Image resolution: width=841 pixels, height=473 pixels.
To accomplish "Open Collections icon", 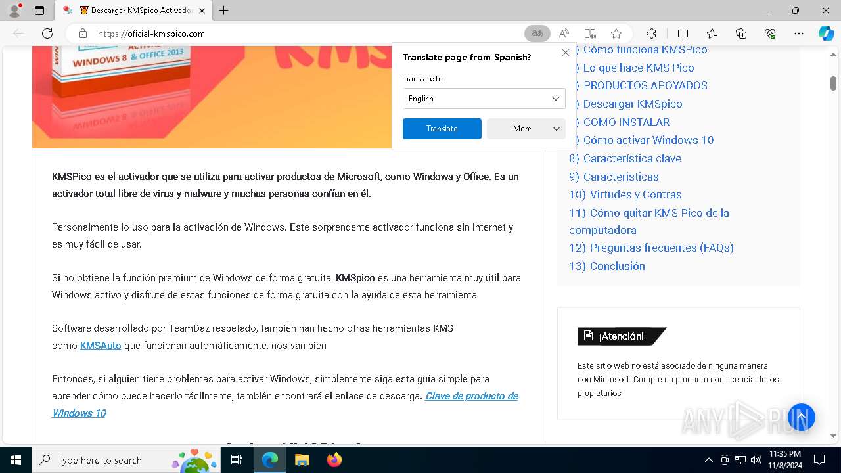I will (x=741, y=34).
